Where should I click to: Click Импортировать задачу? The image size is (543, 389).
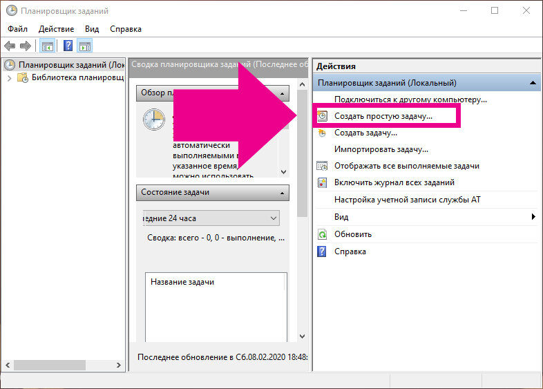point(381,149)
